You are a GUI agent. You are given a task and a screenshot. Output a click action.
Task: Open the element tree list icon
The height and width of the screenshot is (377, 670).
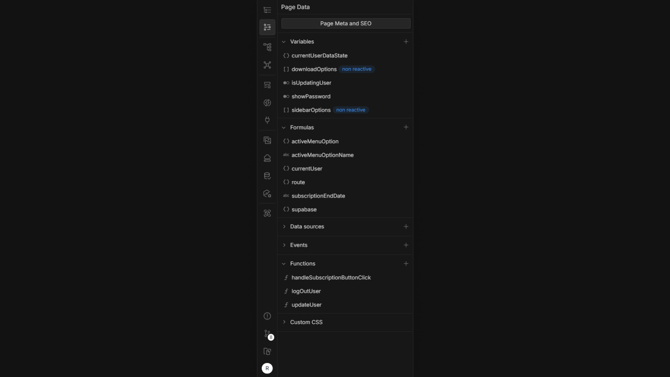coord(267,10)
